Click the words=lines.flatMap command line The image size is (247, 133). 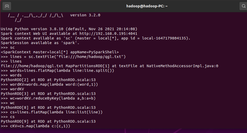tap(57, 71)
